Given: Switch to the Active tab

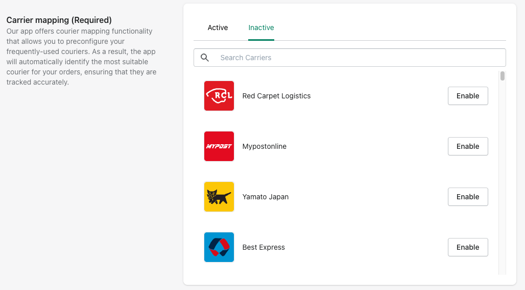Looking at the screenshot, I should 218,28.
